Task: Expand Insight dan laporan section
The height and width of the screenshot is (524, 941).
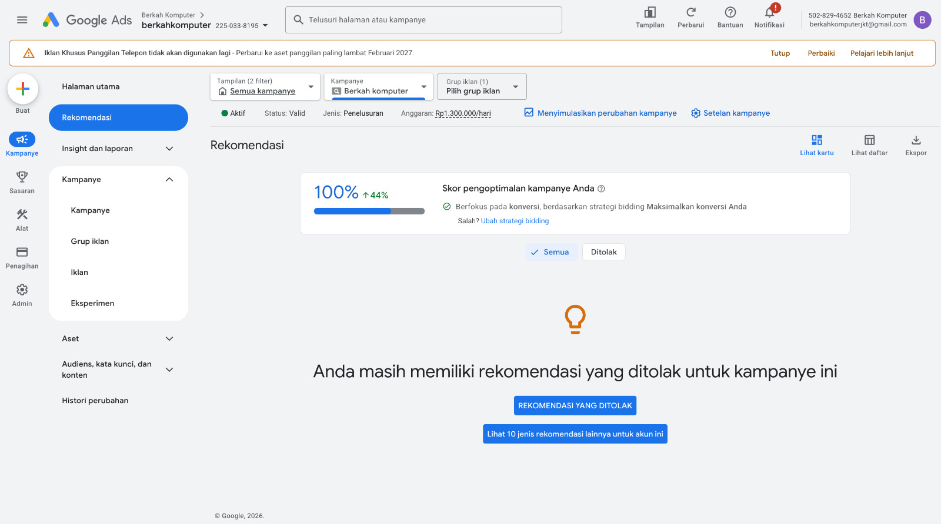Action: 169,149
